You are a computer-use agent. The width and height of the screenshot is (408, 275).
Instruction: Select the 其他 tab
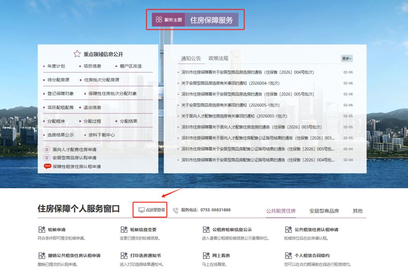(357, 211)
